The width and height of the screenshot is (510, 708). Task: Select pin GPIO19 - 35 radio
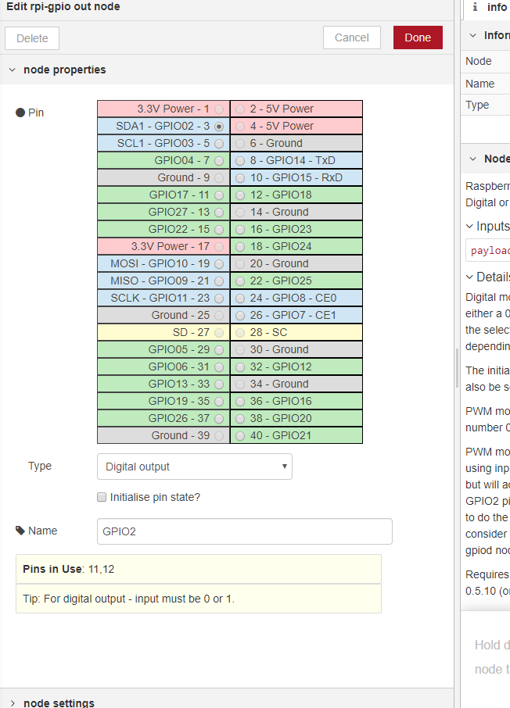(x=219, y=402)
